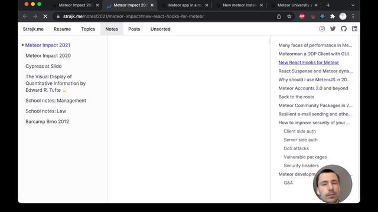Jump to DoS attacks subsection

tap(296, 148)
